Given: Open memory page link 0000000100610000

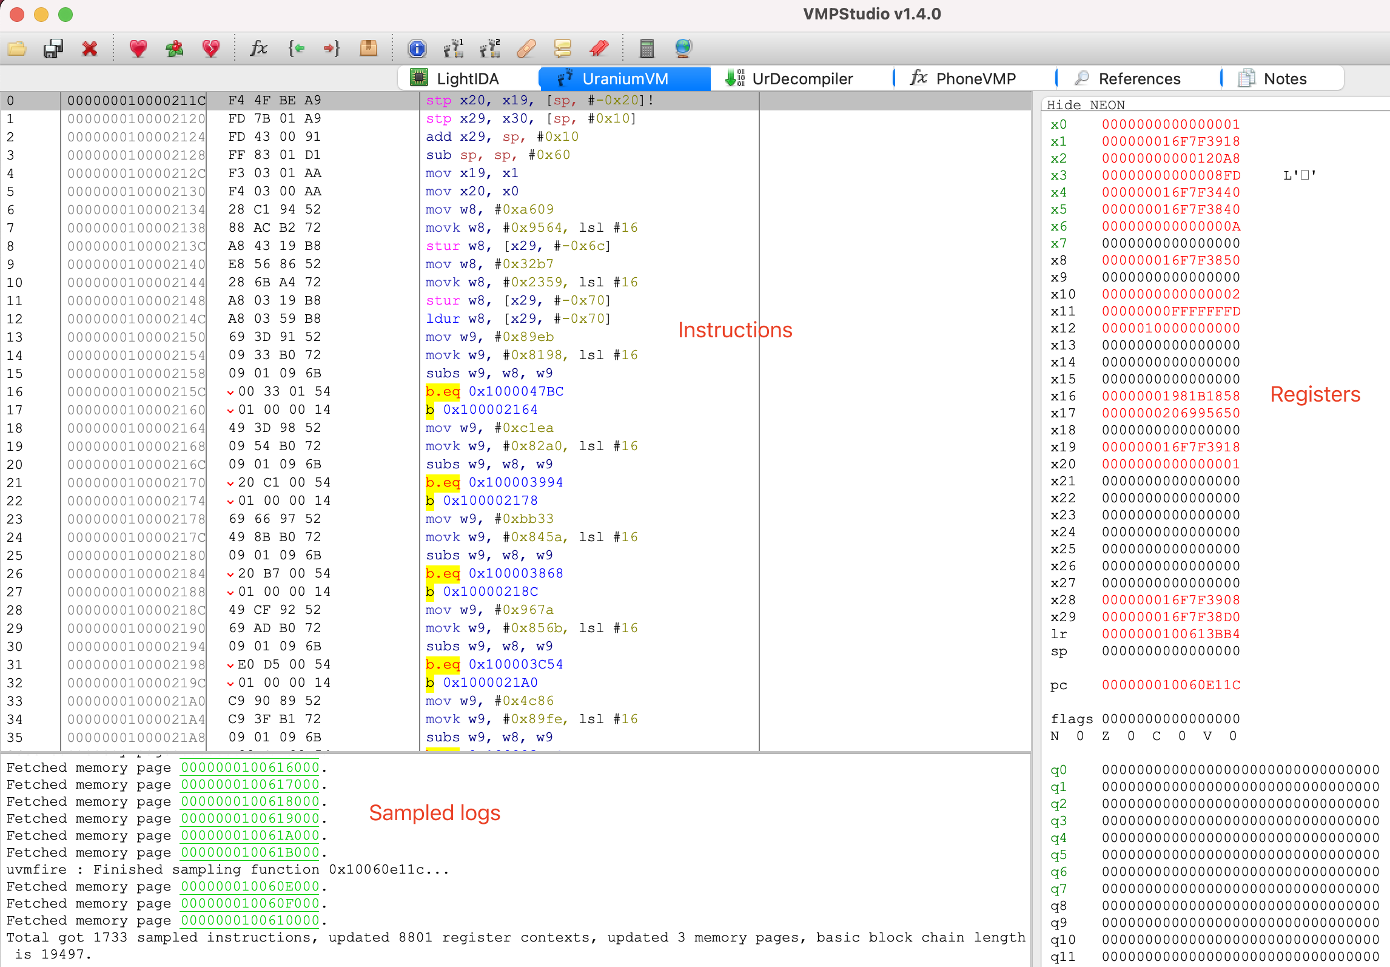Looking at the screenshot, I should (250, 920).
